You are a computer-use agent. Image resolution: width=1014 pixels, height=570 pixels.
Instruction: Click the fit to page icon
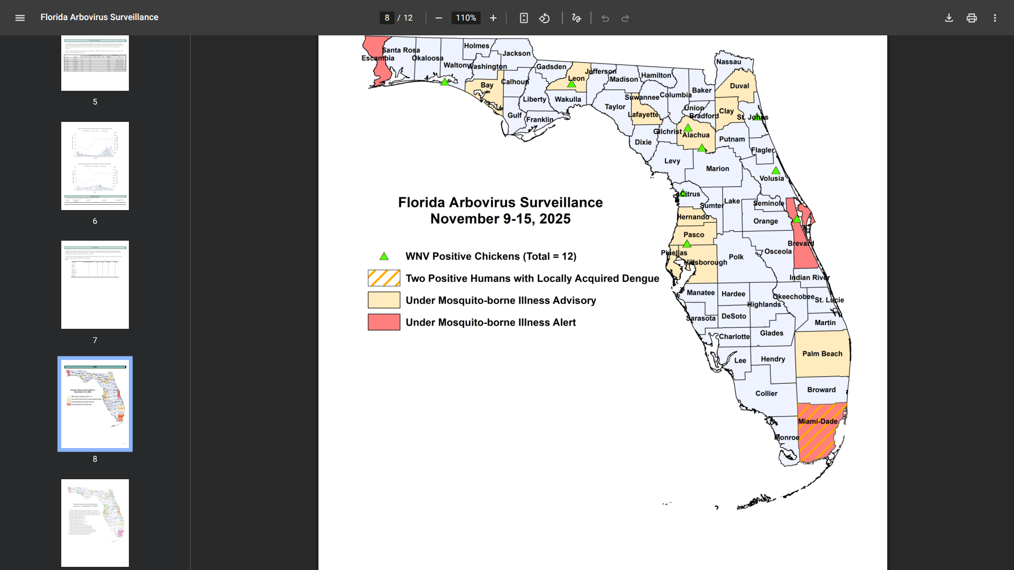pos(523,18)
